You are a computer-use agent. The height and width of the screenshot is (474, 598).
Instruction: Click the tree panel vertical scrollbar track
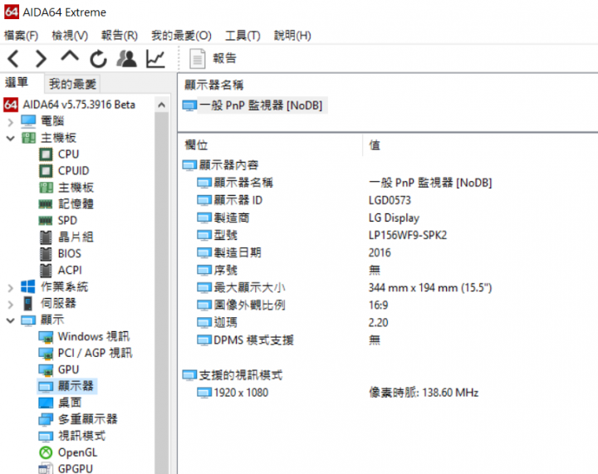162,293
